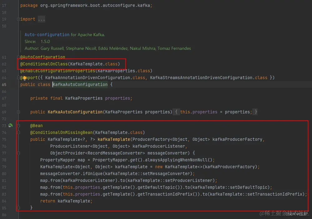The image size is (312, 219).
Task: Click line number 79 in gutter
Action: [4, 167]
